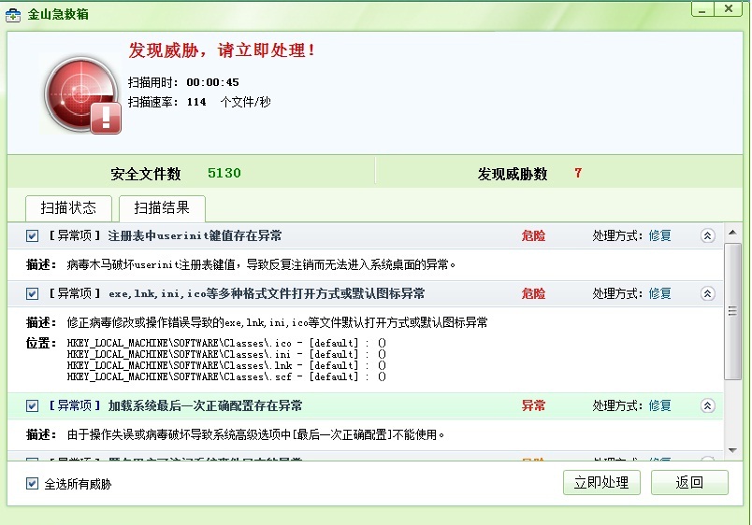
Task: Click the 最后一次正确配置 description text line
Action: 255,434
